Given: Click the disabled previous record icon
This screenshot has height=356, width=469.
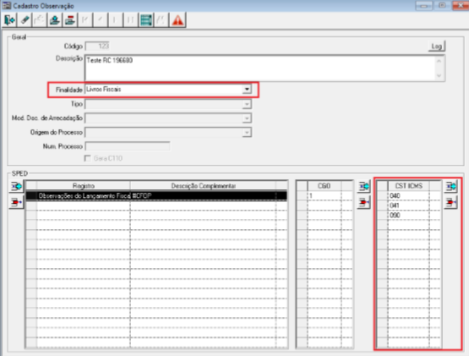Looking at the screenshot, I should (x=101, y=20).
